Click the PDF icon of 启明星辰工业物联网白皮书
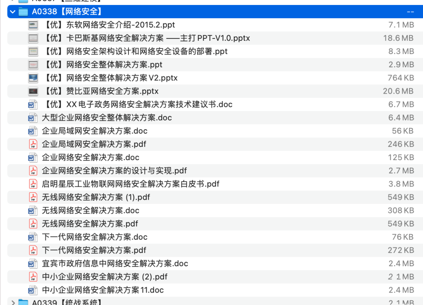This screenshot has width=423, height=305. 33,184
